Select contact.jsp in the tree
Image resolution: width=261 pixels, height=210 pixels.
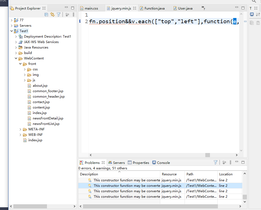pos(41,102)
